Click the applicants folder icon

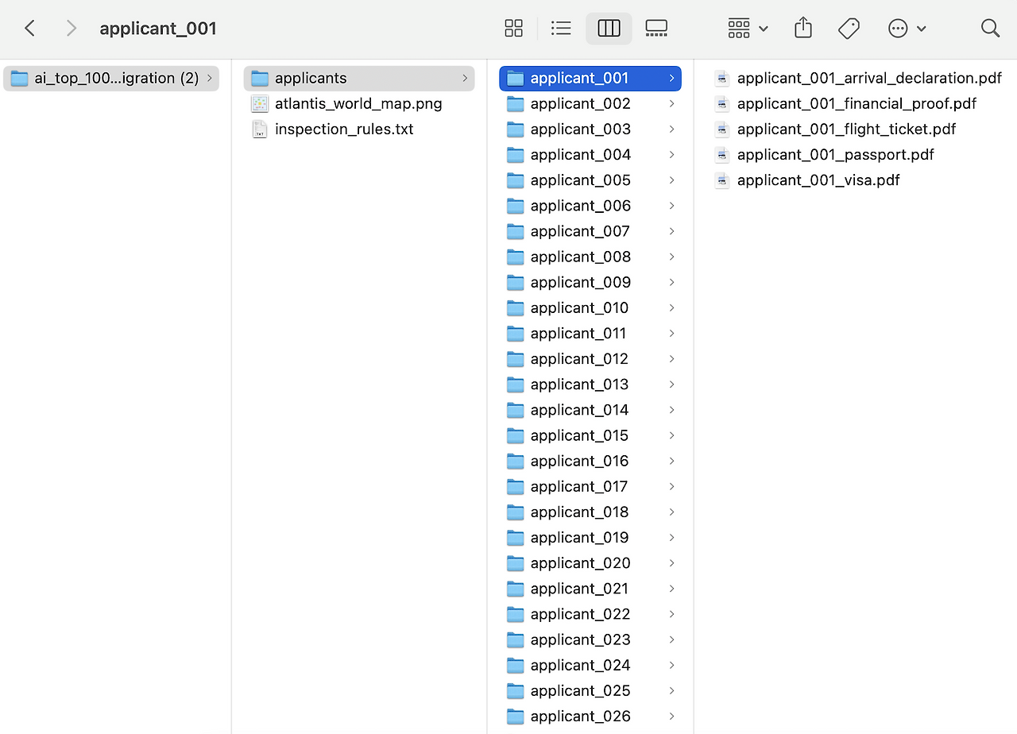[x=260, y=78]
